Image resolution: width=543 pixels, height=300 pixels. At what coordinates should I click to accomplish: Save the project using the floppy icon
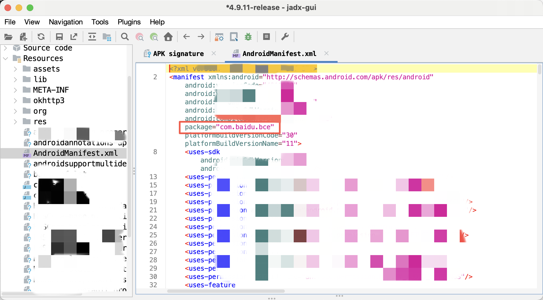tap(59, 37)
